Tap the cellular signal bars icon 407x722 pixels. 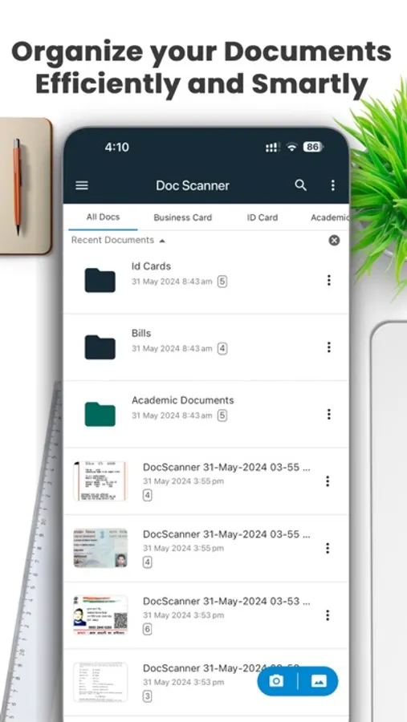pyautogui.click(x=272, y=147)
